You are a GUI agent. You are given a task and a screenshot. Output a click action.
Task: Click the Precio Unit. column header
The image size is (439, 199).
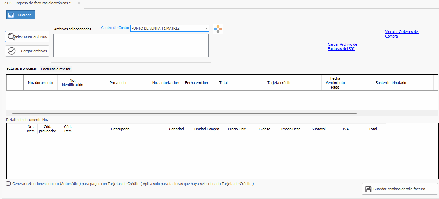[x=237, y=129]
